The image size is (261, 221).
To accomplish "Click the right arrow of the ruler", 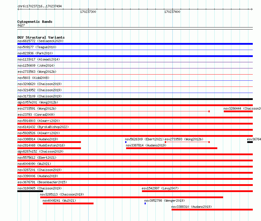I will click(x=252, y=9).
